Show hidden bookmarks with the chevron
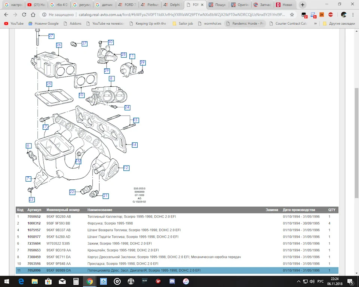This screenshot has width=359, height=287. [315, 24]
